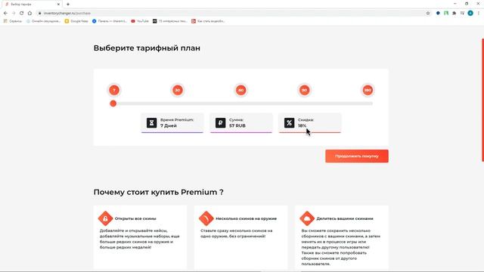Click the hourglass Premium time icon

coord(151,122)
